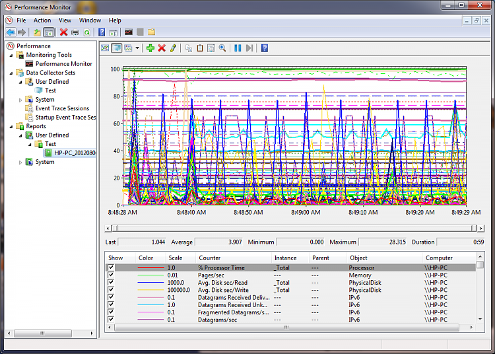Image resolution: width=495 pixels, height=354 pixels.
Task: Go back with the blue Back arrow
Action: [x=11, y=32]
